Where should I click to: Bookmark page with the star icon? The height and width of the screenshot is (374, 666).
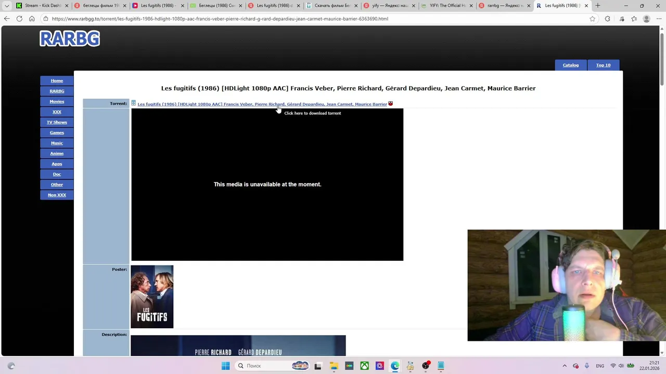pyautogui.click(x=592, y=19)
